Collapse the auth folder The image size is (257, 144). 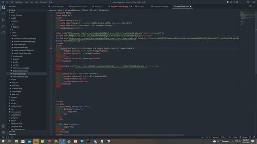(x=15, y=36)
